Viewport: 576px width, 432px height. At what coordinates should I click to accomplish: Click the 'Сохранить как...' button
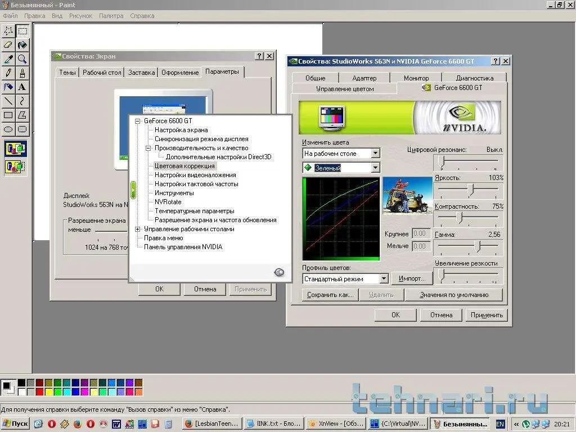pos(330,295)
